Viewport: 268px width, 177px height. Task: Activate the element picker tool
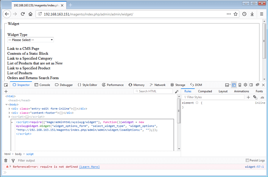coord(6,85)
